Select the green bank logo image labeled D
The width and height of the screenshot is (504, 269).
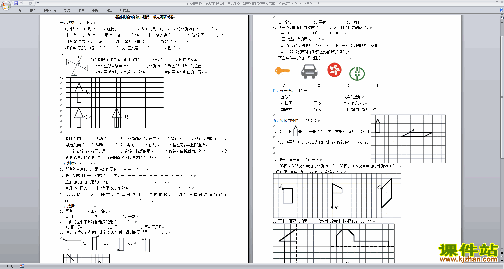(x=357, y=74)
